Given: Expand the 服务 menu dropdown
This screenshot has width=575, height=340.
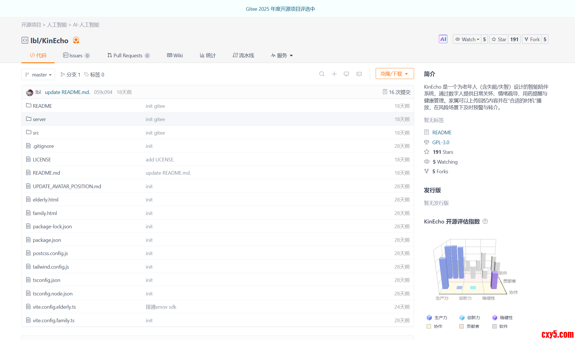Looking at the screenshot, I should 282,56.
